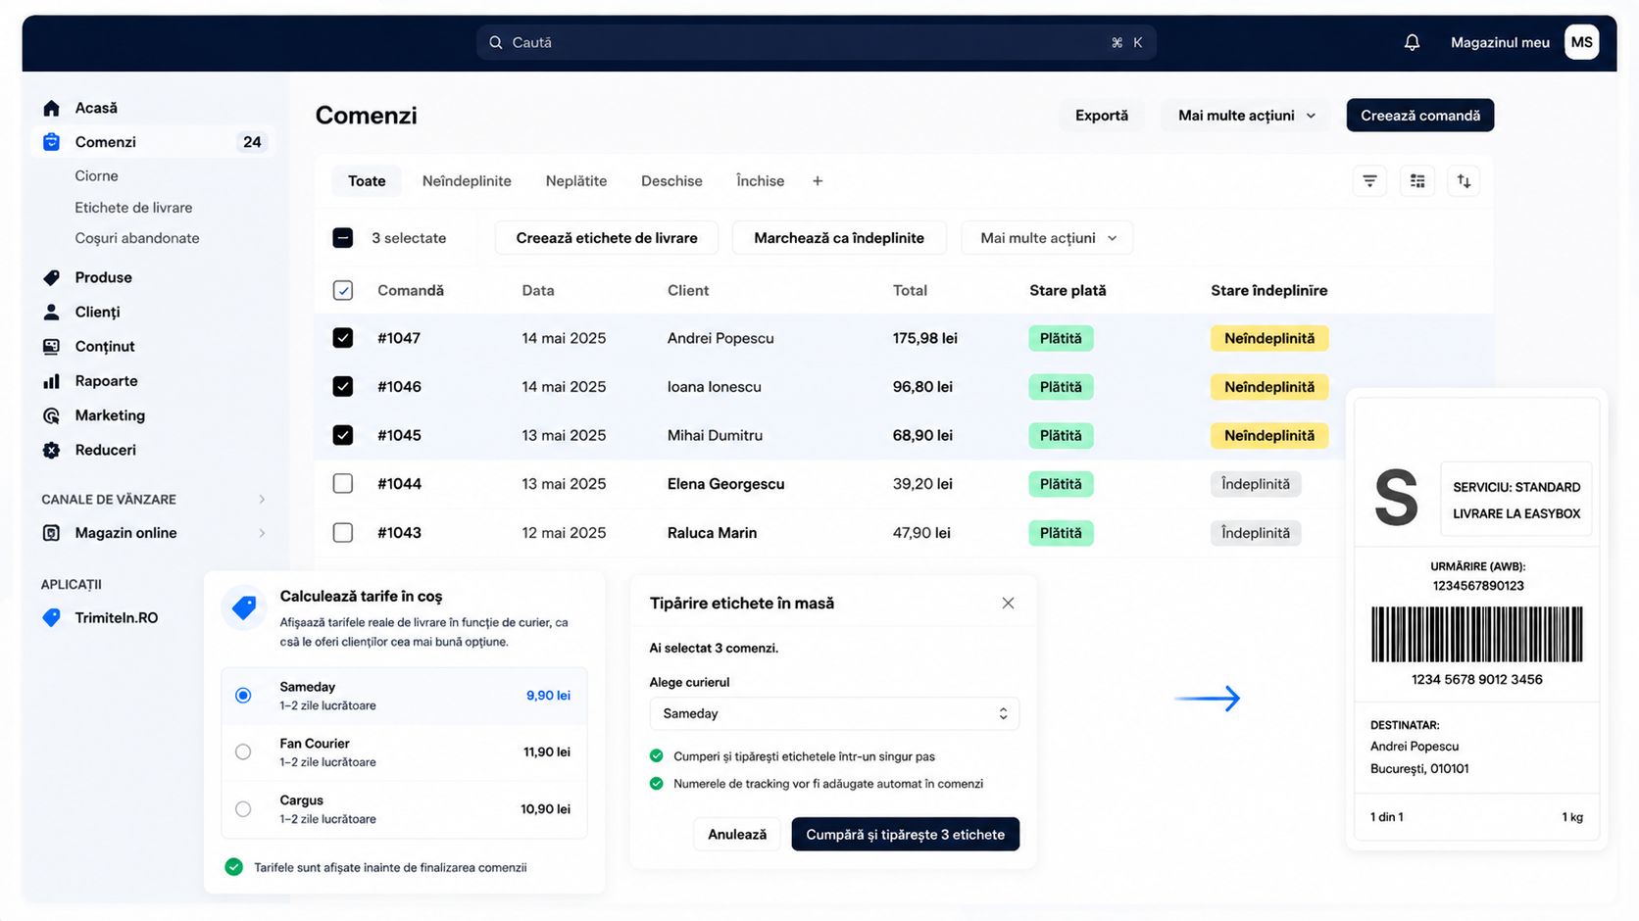Uncheck order #1047 checkbox

click(x=343, y=338)
